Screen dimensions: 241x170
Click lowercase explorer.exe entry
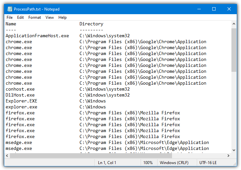(21, 107)
